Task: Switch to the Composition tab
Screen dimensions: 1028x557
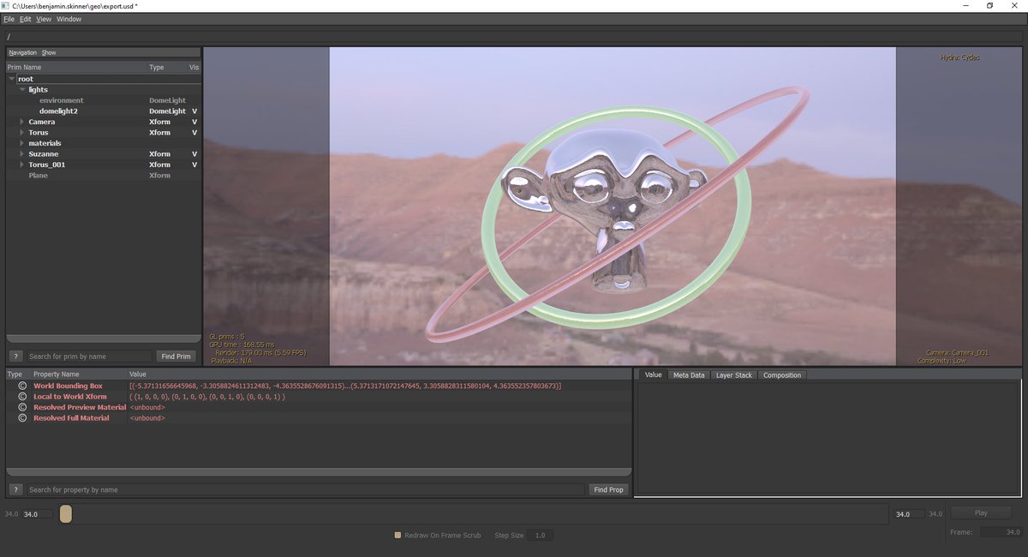Action: point(782,375)
